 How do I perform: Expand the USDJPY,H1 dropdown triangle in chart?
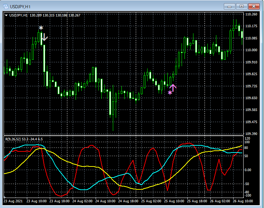tap(6, 15)
